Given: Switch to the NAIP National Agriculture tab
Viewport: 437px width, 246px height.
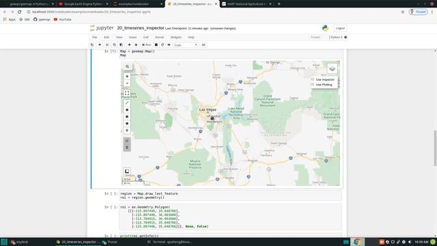Looking at the screenshot, I should 246,4.
